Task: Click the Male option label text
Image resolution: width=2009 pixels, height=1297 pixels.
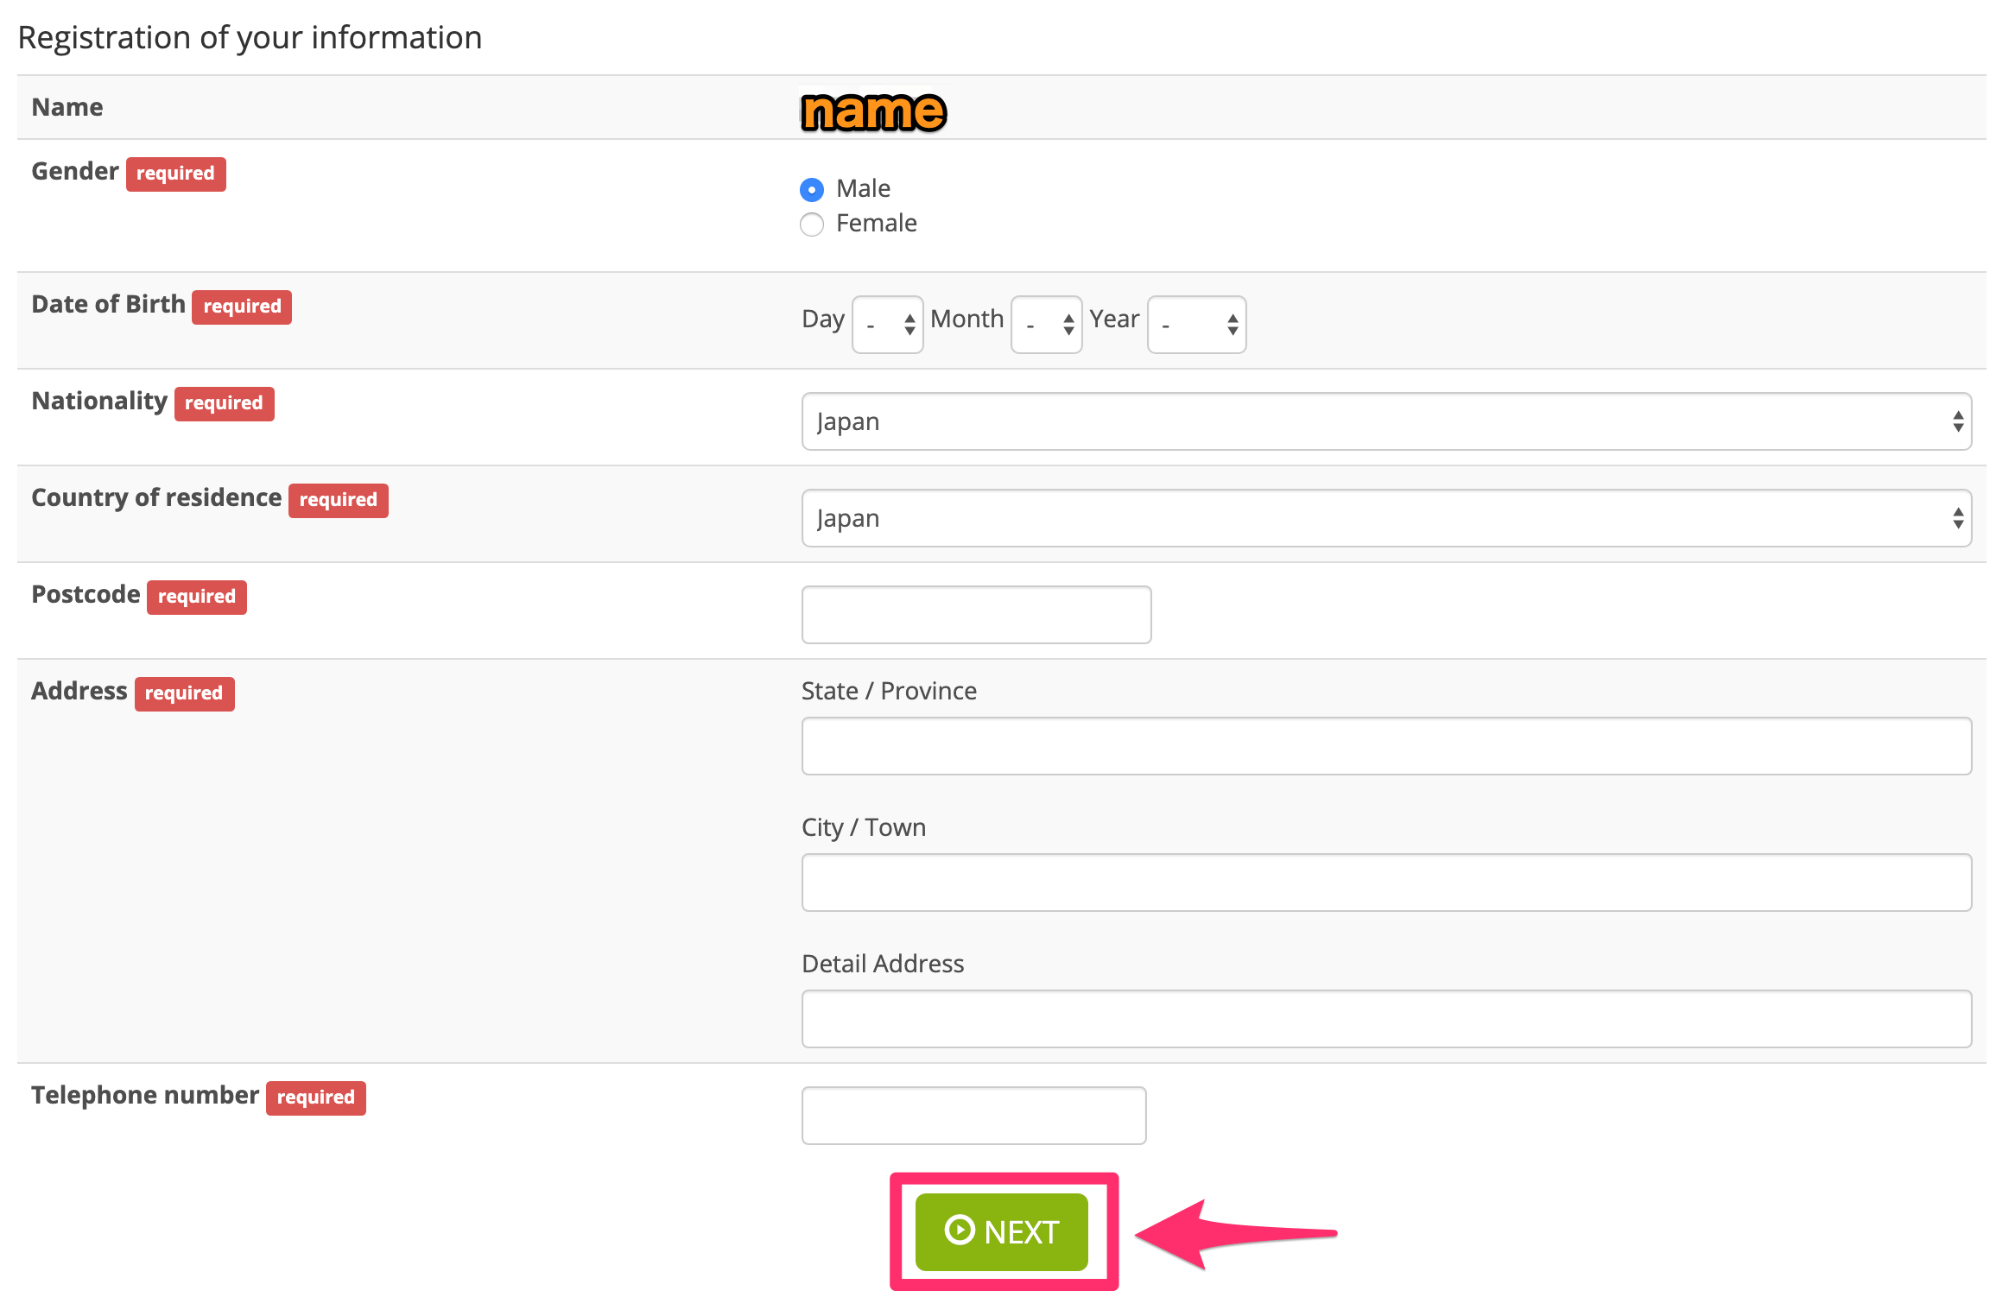Action: click(863, 188)
